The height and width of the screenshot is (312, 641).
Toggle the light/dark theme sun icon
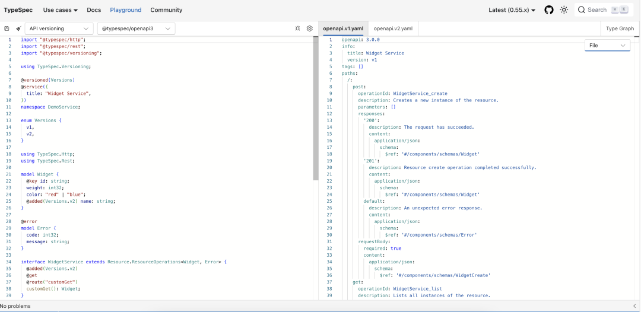[x=564, y=10]
